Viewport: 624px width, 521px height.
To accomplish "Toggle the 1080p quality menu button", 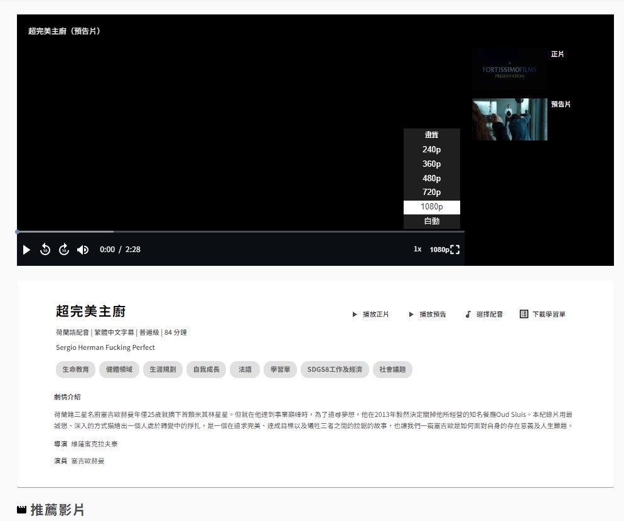I will pos(439,250).
